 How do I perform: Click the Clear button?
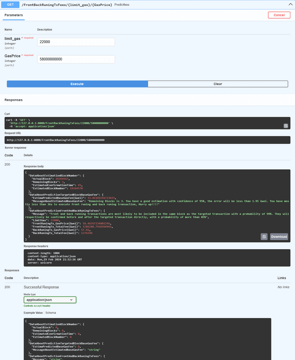point(218,84)
